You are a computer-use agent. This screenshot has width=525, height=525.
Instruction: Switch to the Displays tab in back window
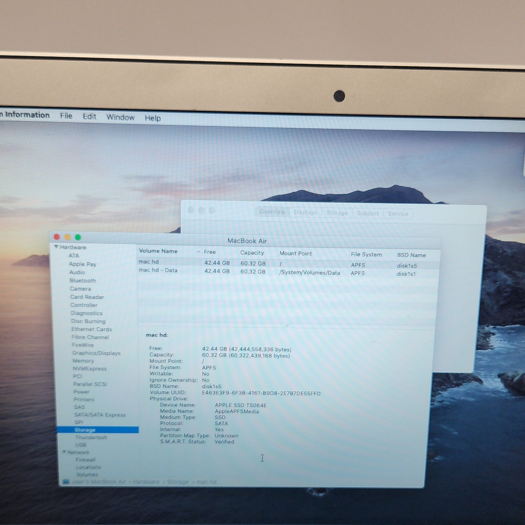305,212
